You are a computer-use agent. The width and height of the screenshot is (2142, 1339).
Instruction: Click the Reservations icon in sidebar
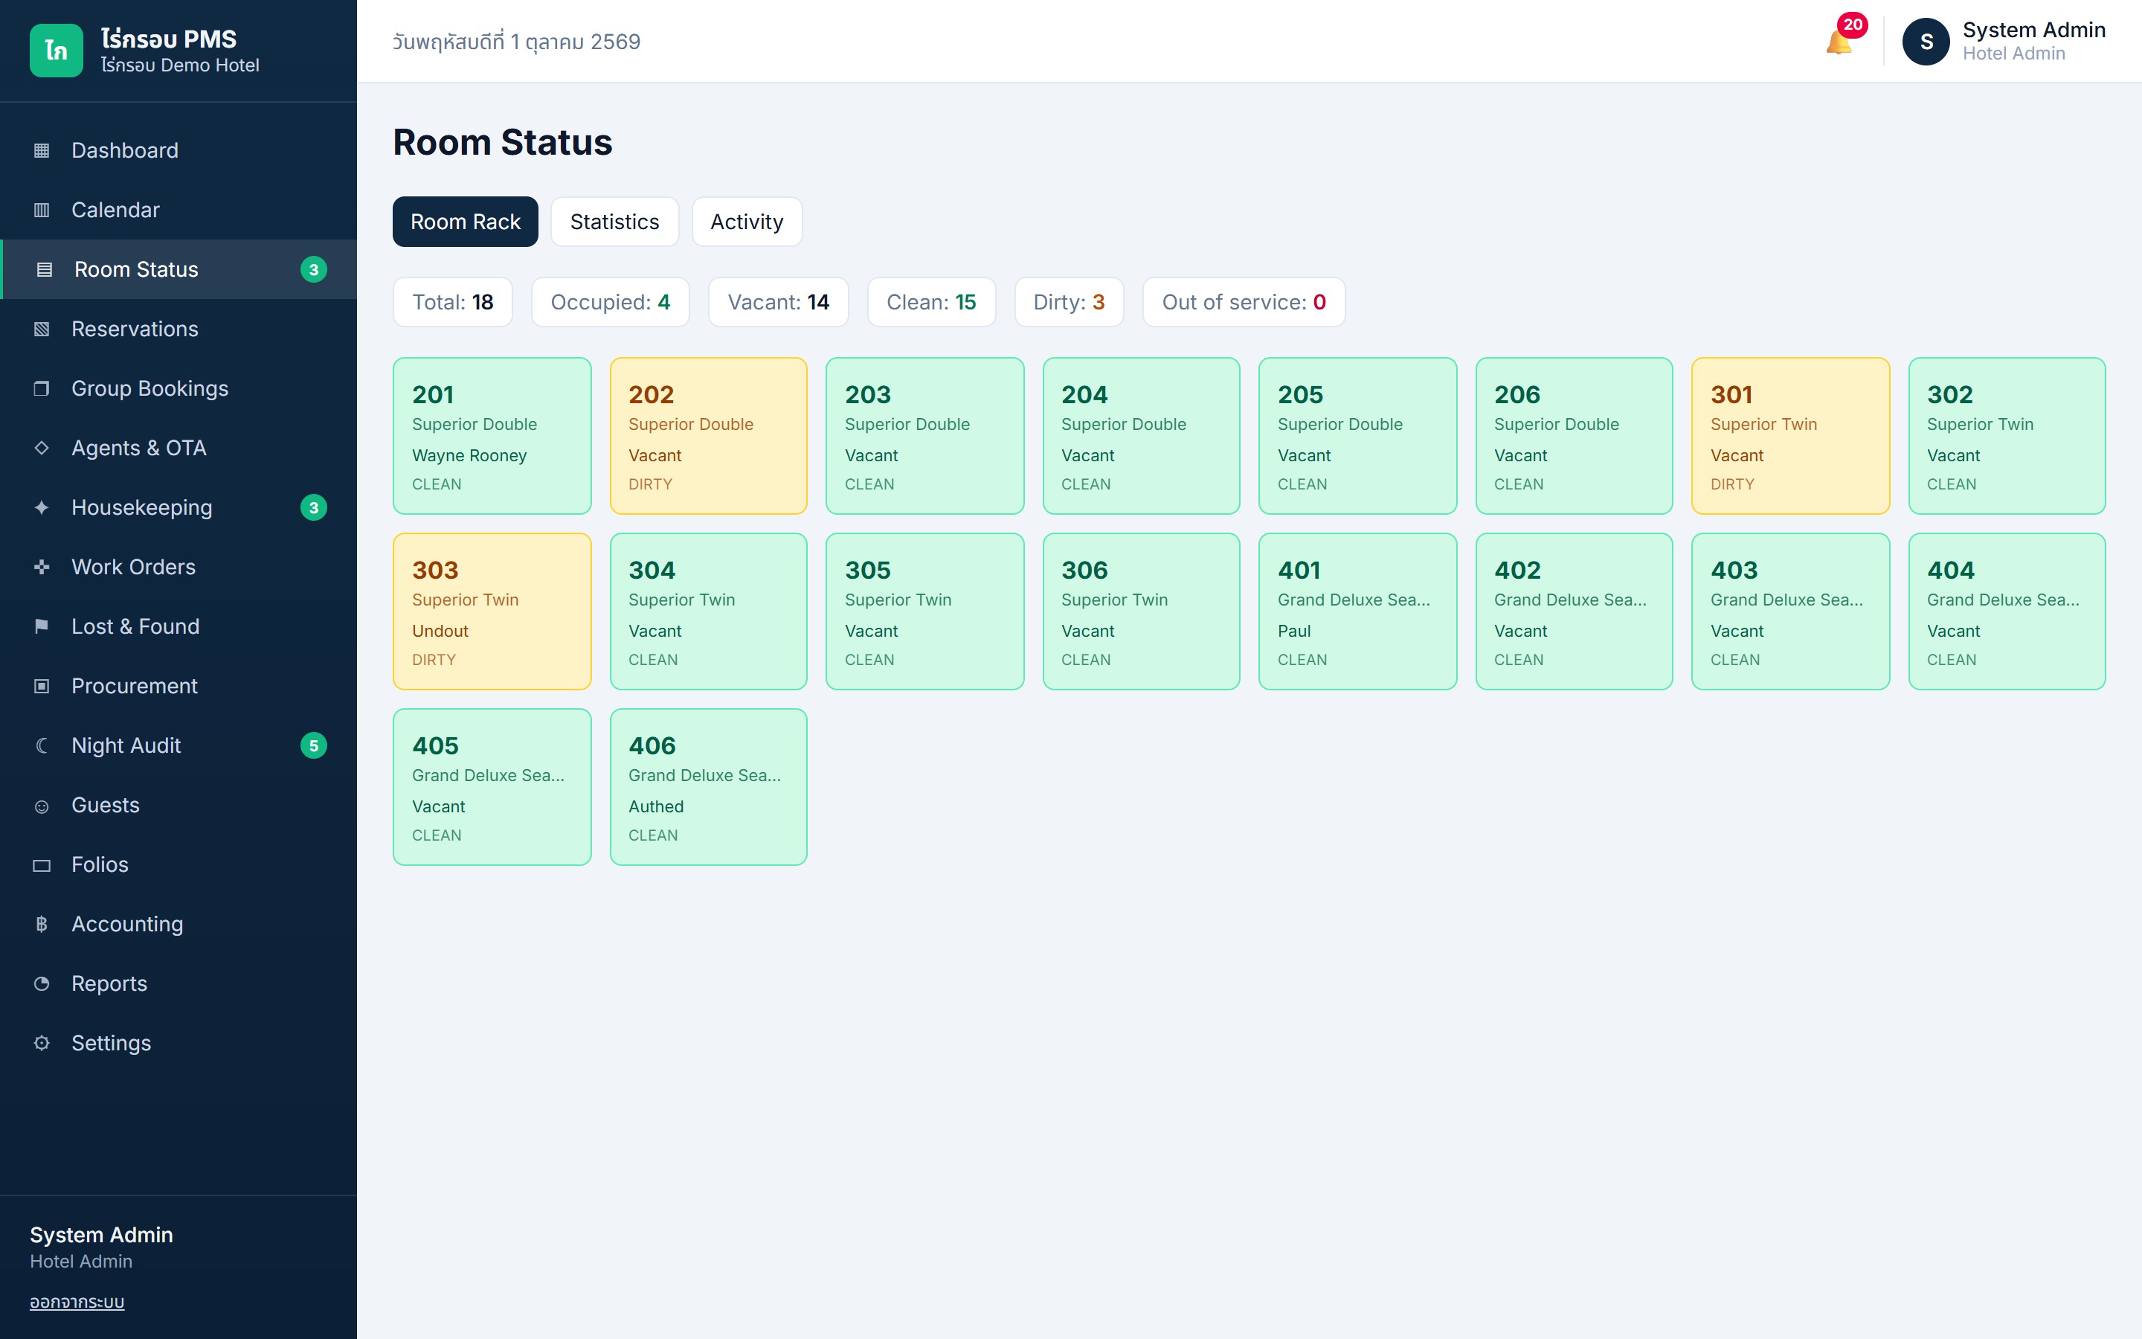(42, 330)
